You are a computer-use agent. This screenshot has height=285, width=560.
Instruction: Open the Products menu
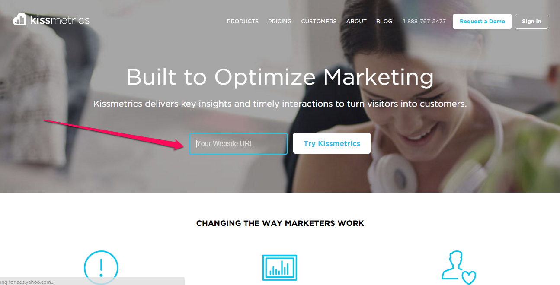243,21
